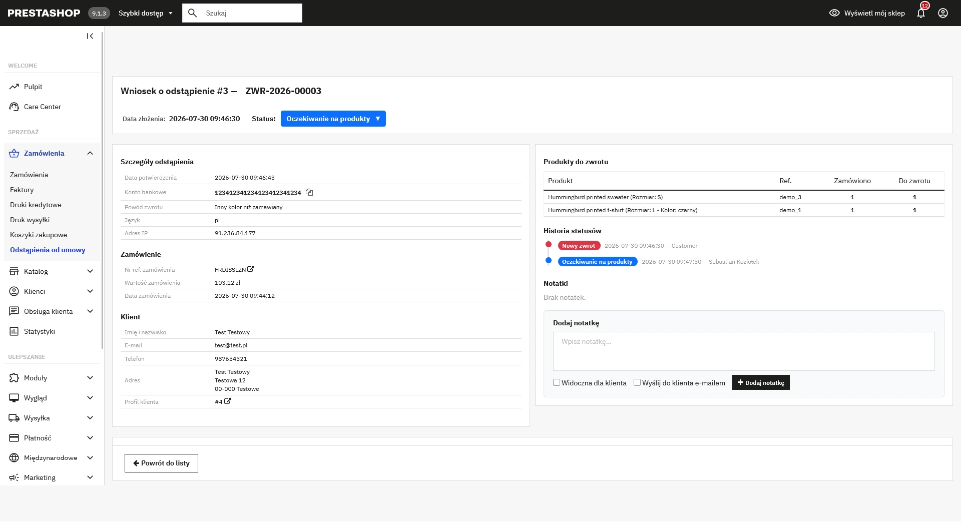Tick the Wyślij do klienta e-mailem checkbox

click(x=637, y=382)
